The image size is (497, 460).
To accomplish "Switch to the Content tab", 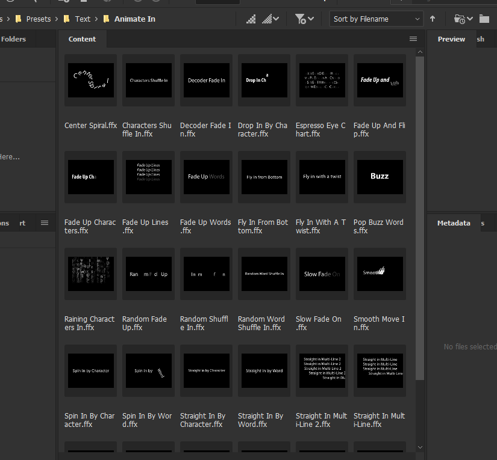I will (82, 39).
